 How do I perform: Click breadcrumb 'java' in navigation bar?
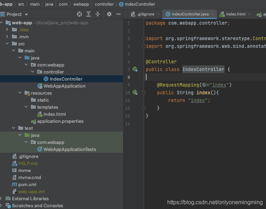pos(49,4)
